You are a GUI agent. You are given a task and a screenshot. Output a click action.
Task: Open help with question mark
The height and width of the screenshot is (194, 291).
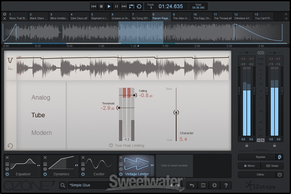tap(226, 185)
